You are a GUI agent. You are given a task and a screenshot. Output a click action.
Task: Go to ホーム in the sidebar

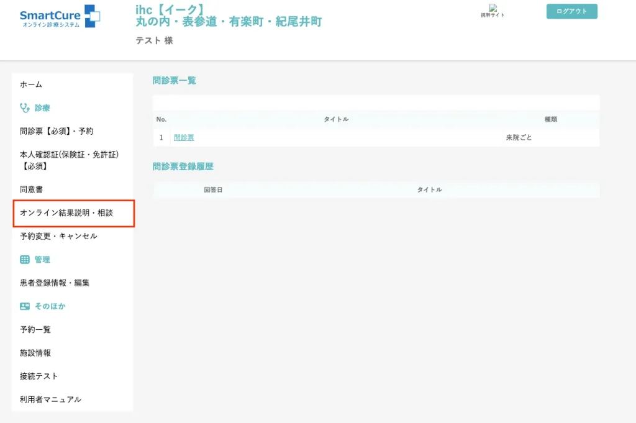(31, 84)
